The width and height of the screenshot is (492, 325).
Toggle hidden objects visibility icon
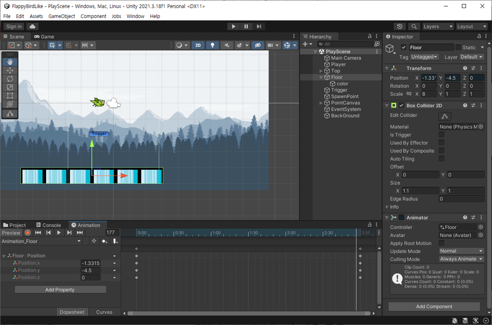[x=258, y=46]
